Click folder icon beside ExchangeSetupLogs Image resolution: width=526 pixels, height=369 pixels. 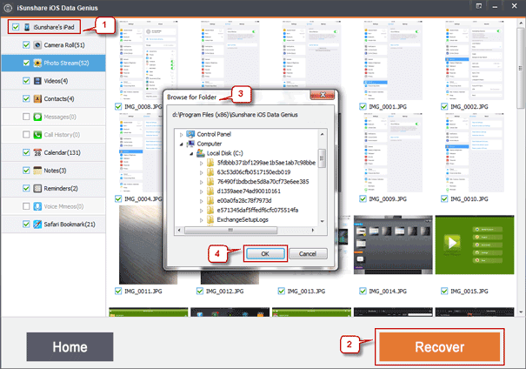[210, 219]
